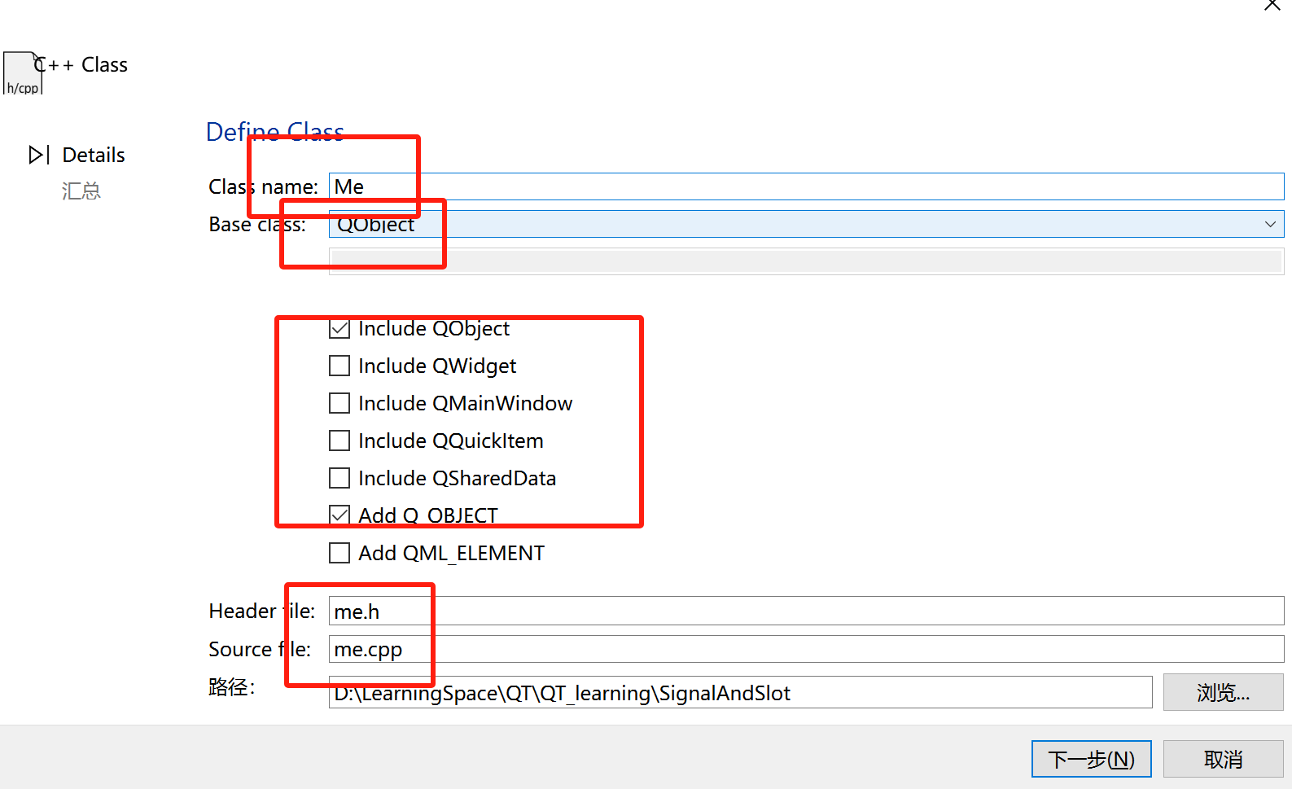Click the Class name: label

point(263,186)
